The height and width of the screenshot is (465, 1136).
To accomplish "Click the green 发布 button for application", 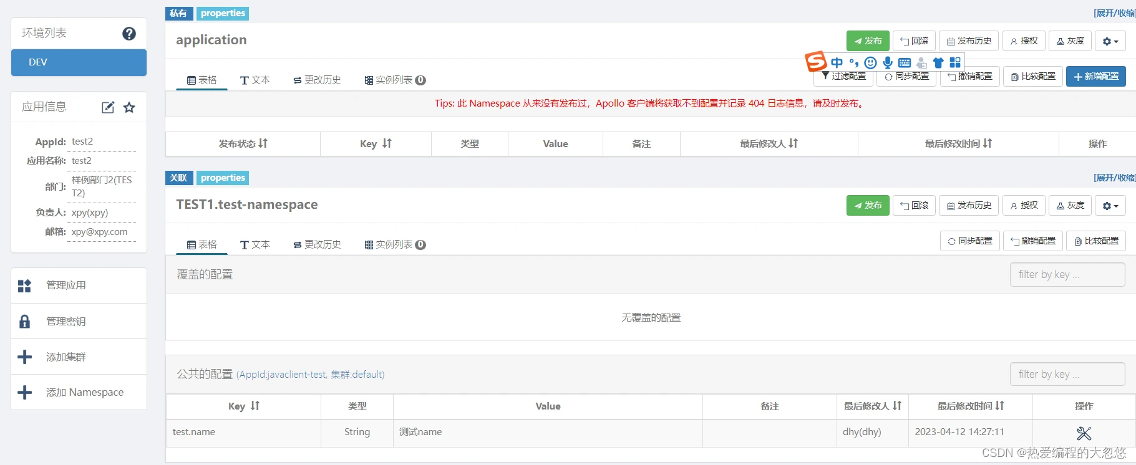I will tap(867, 41).
